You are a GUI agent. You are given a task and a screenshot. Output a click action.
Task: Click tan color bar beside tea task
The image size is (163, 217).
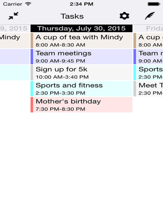point(32,41)
